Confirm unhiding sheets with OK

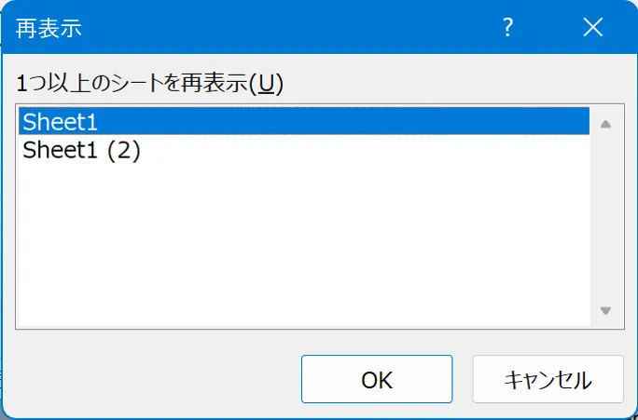(x=377, y=380)
